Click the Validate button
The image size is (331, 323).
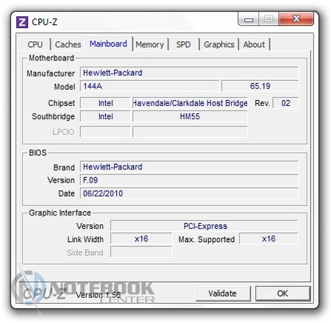pos(223,294)
